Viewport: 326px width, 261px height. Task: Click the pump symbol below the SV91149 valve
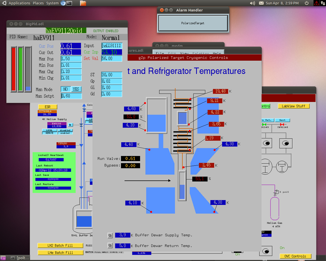point(267,143)
